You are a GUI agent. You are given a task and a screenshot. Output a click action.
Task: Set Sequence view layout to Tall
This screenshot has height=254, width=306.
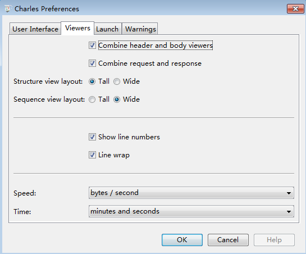coord(92,99)
